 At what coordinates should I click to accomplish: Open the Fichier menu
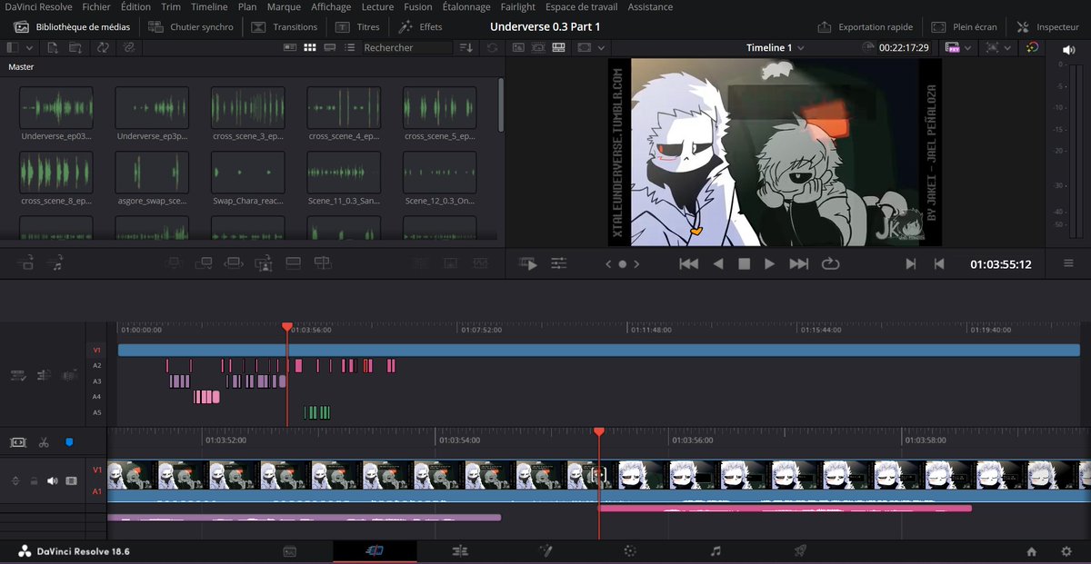[95, 7]
